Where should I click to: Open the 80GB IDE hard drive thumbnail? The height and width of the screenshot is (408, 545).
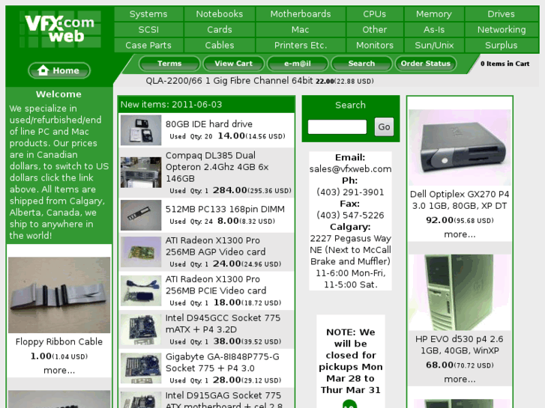click(x=141, y=130)
